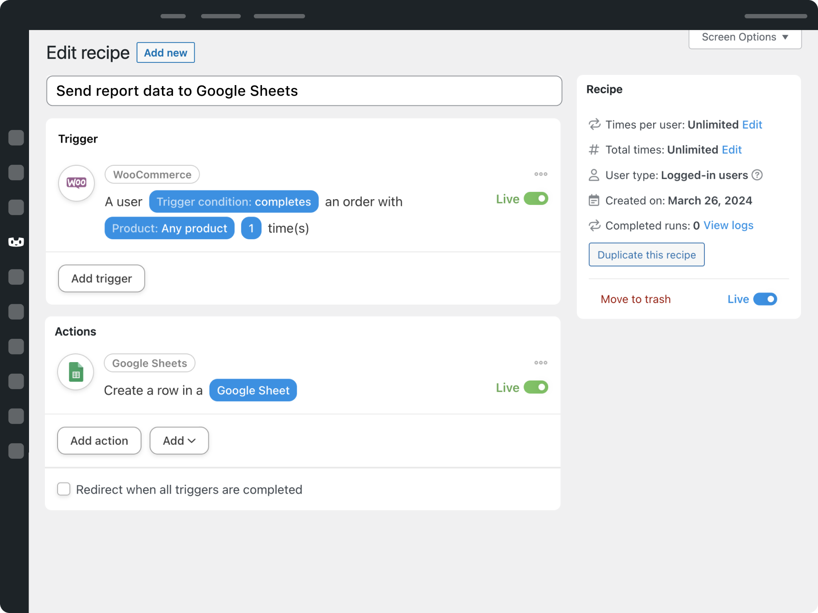818x613 pixels.
Task: Disable the trigger's Live toggle
Action: pyautogui.click(x=536, y=199)
